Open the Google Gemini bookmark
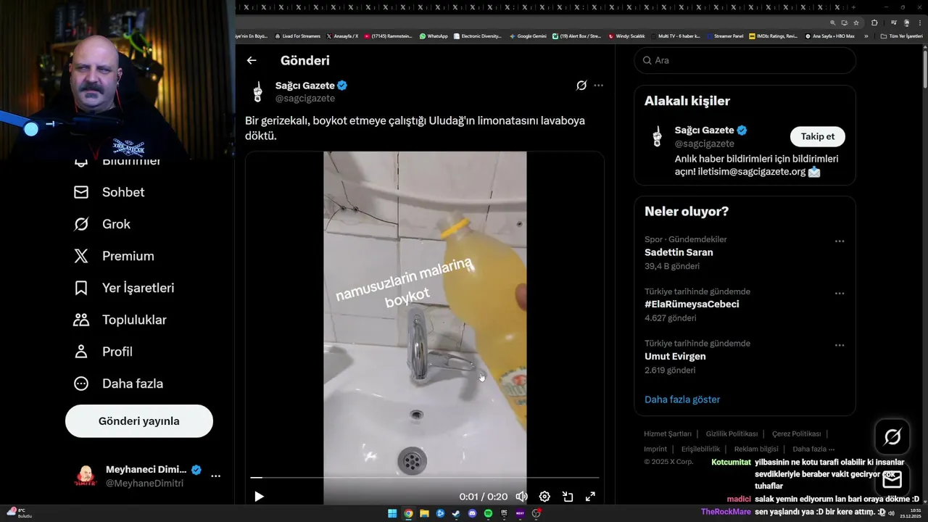Screen dimensions: 928x522 click(528, 36)
